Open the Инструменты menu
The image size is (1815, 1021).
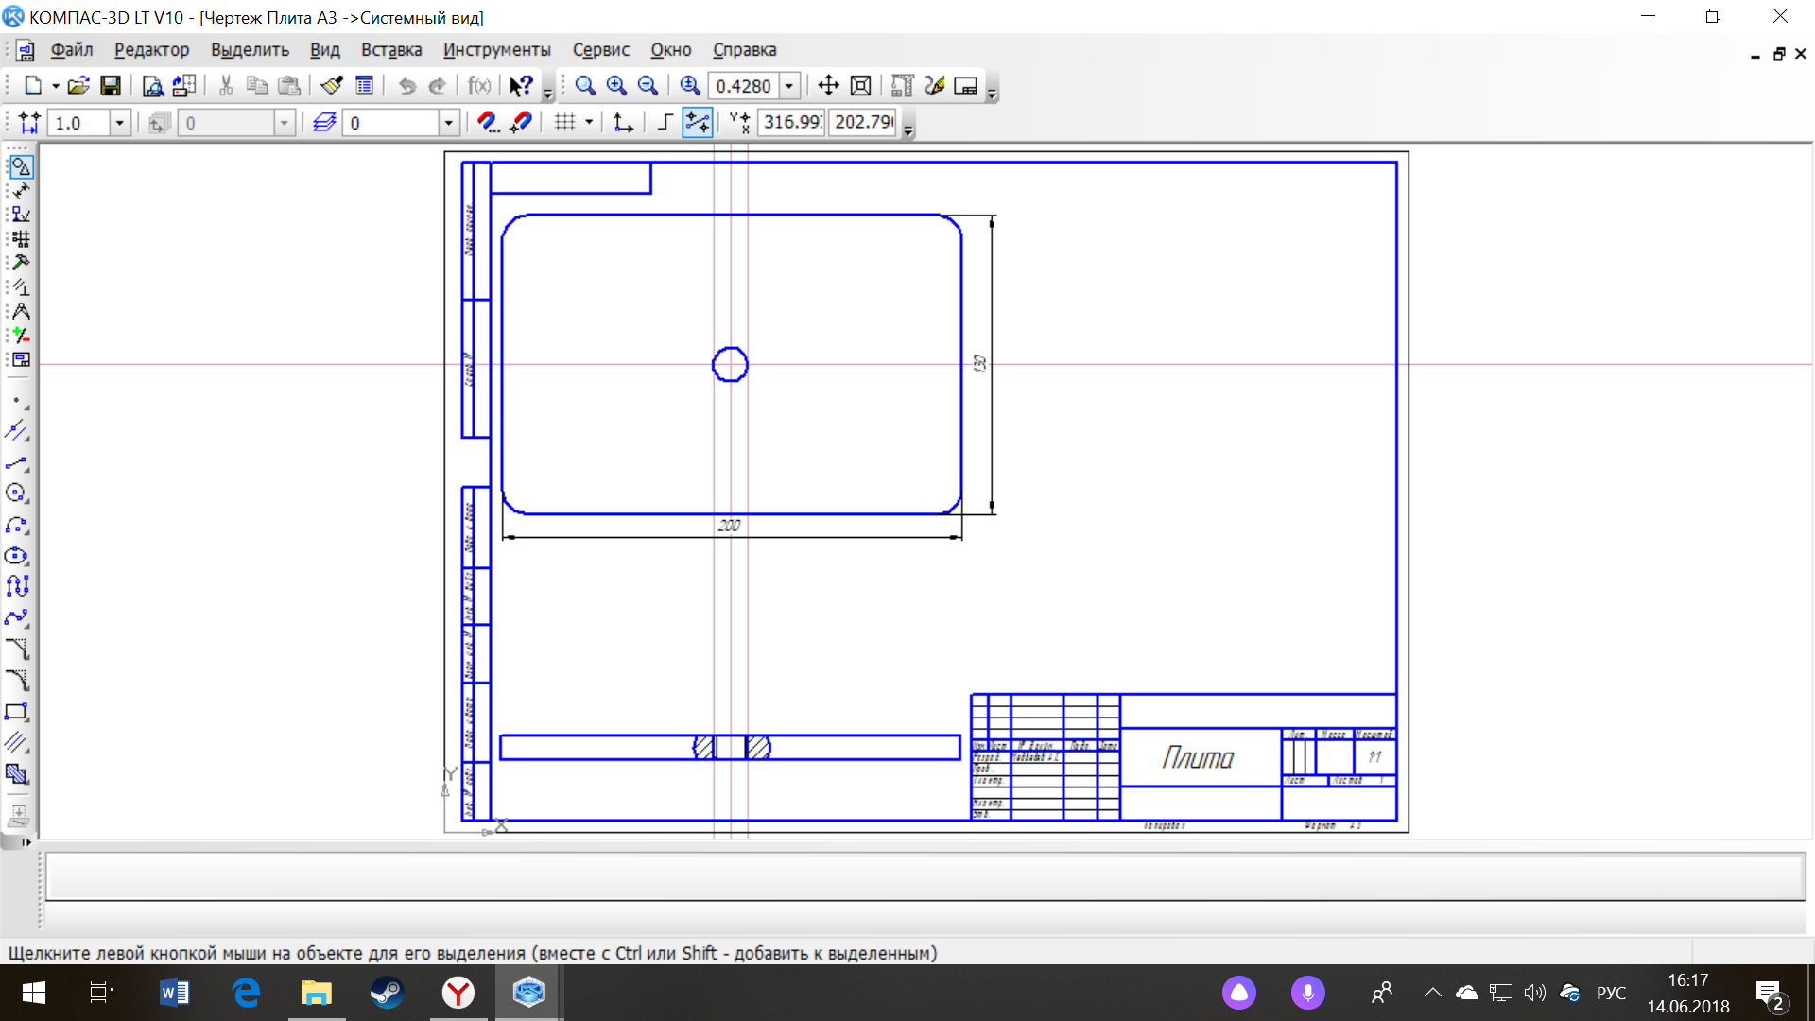click(496, 50)
